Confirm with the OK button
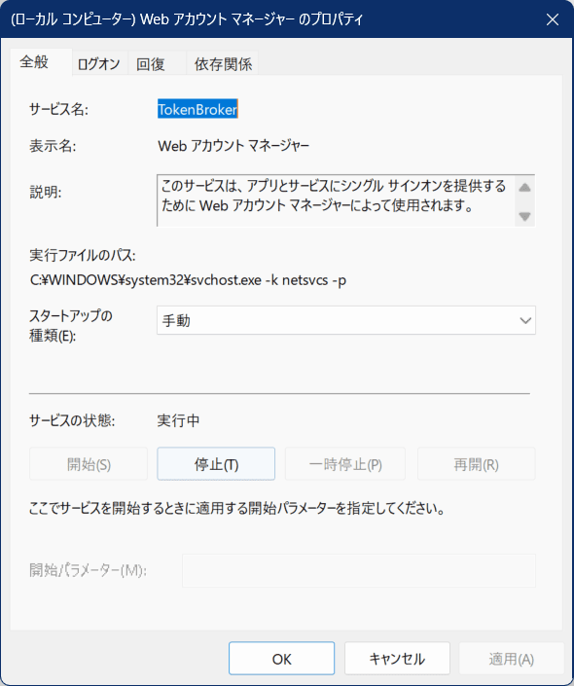The height and width of the screenshot is (686, 574). pyautogui.click(x=282, y=659)
